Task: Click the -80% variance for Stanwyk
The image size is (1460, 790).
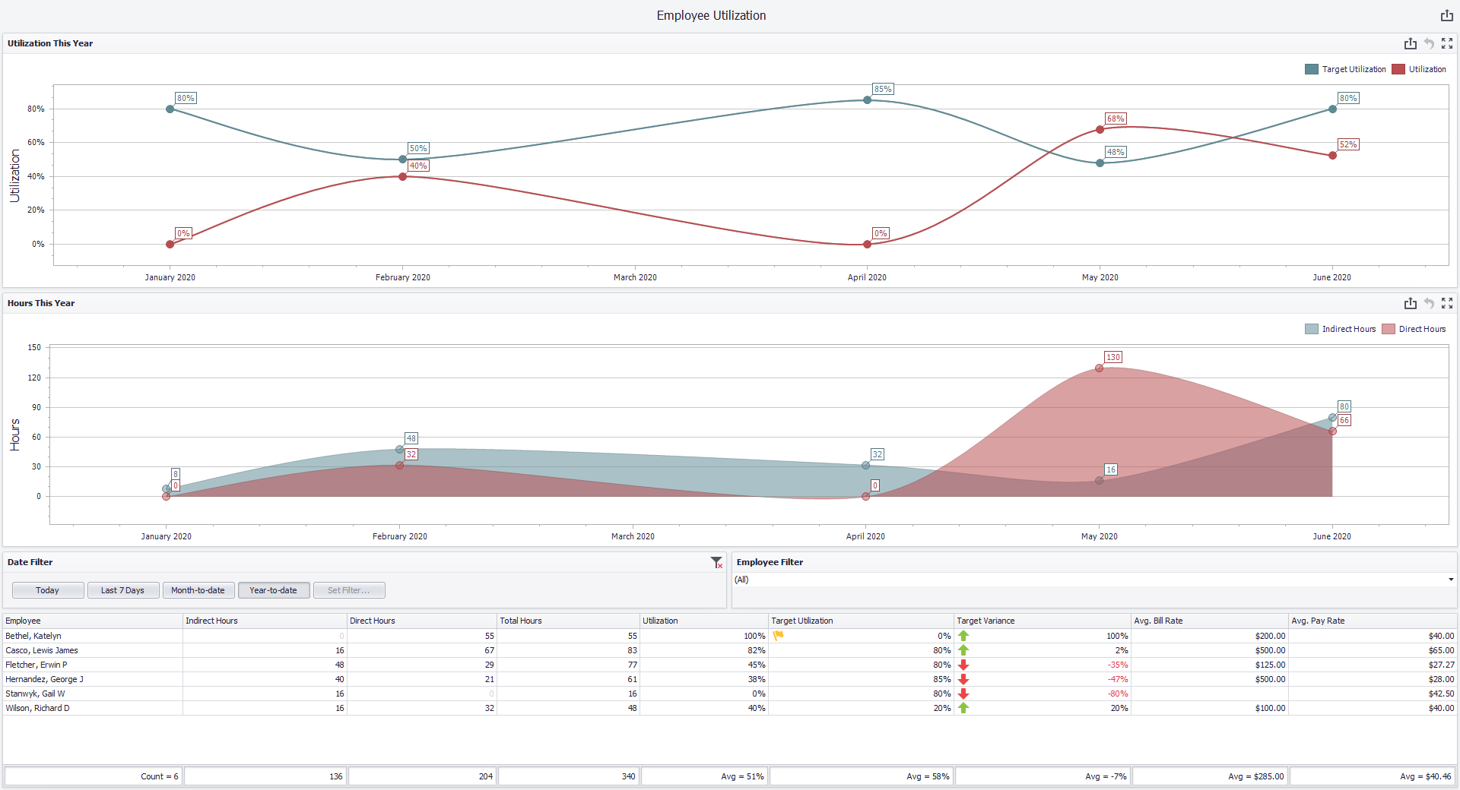Action: click(x=1118, y=694)
